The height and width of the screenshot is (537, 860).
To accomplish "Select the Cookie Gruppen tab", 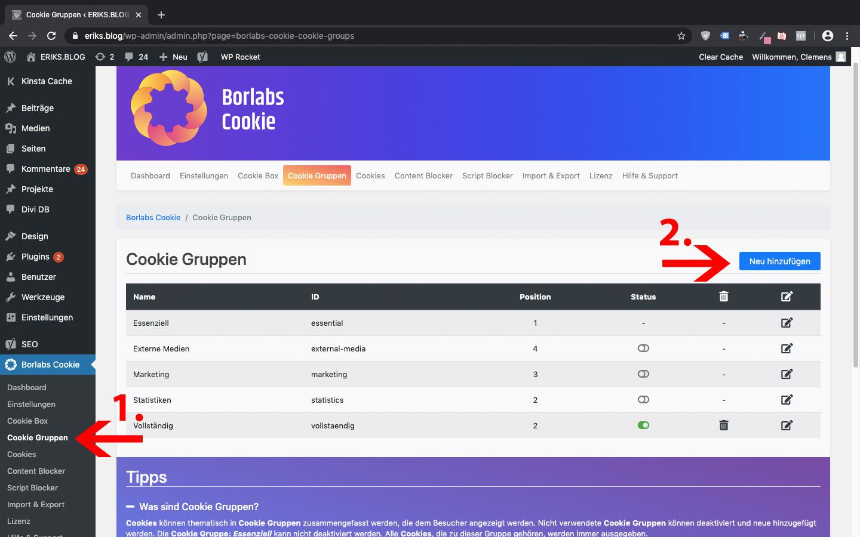I will click(317, 175).
